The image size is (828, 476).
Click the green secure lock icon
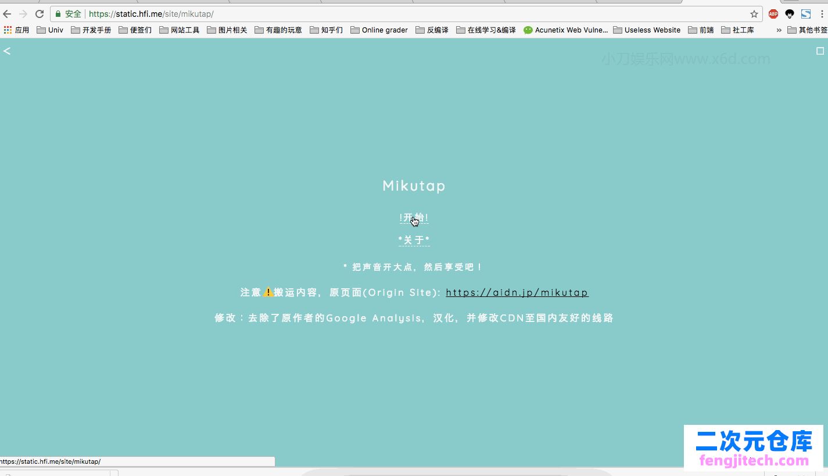coord(58,14)
